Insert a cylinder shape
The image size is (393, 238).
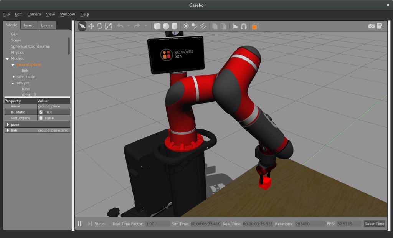pyautogui.click(x=175, y=26)
